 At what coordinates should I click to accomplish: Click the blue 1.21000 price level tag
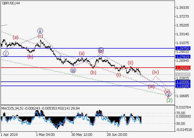[x=183, y=86]
